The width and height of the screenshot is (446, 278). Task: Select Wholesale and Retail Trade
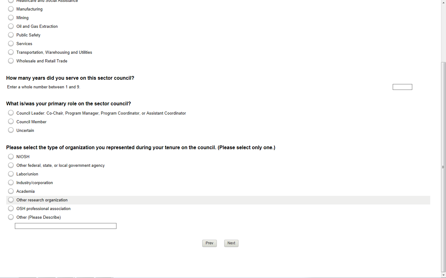tap(11, 61)
